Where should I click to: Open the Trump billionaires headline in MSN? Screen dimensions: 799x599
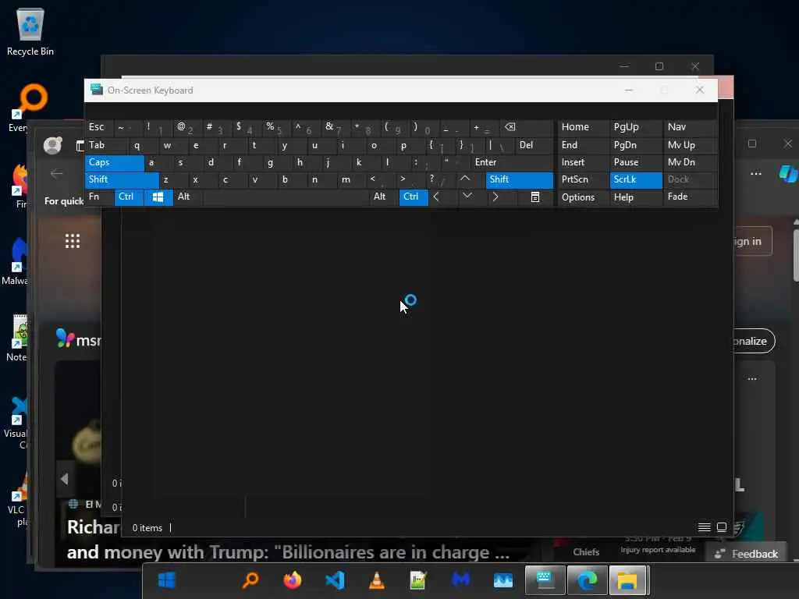tap(289, 553)
